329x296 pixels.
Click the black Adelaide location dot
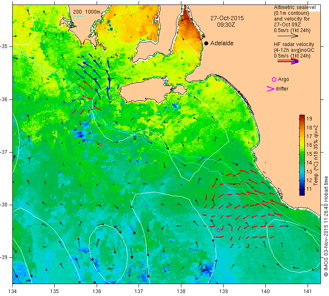click(x=206, y=43)
